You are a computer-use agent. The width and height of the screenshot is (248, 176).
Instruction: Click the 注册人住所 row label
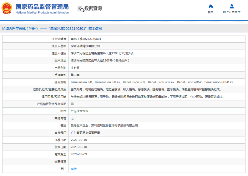pyautogui.click(x=59, y=53)
